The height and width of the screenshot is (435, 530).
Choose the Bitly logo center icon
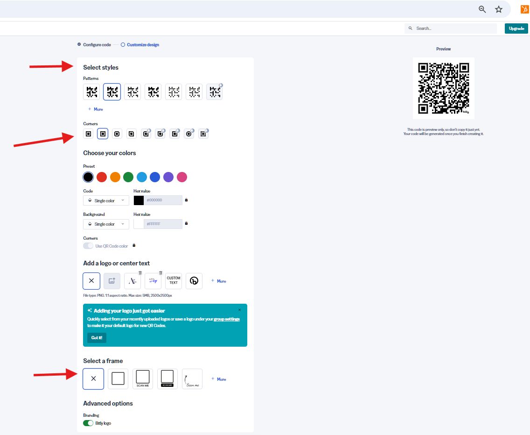pyautogui.click(x=194, y=281)
